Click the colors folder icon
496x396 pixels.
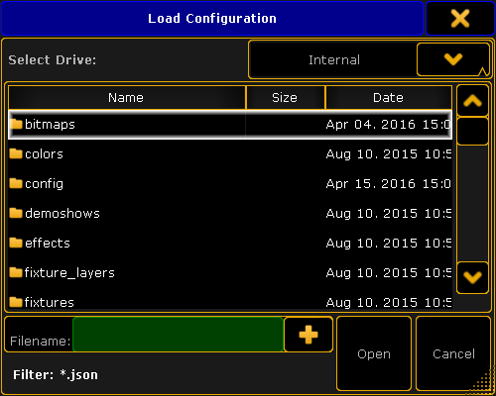[x=16, y=153]
